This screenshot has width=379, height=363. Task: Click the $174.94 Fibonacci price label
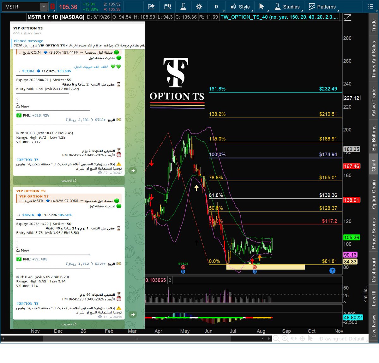pyautogui.click(x=328, y=154)
